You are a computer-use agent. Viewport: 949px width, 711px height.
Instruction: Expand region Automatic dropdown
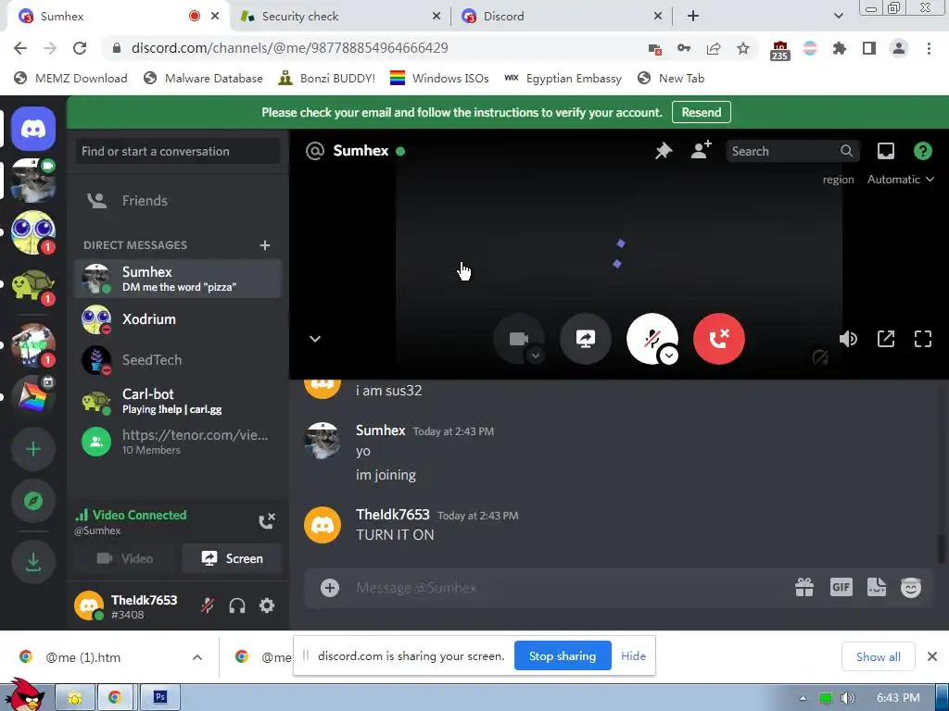[901, 180]
